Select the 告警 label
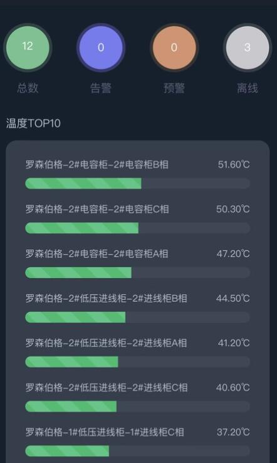Viewport: 277px width, 463px height. coord(101,88)
